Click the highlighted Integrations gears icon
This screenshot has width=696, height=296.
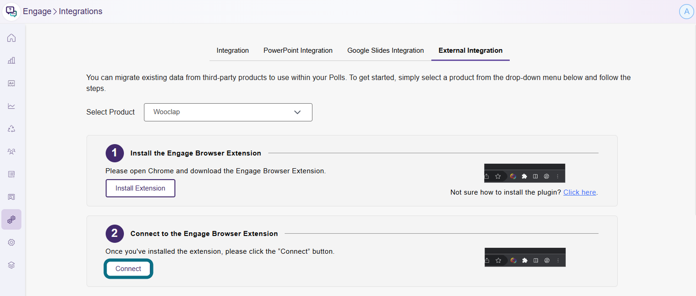[11, 220]
